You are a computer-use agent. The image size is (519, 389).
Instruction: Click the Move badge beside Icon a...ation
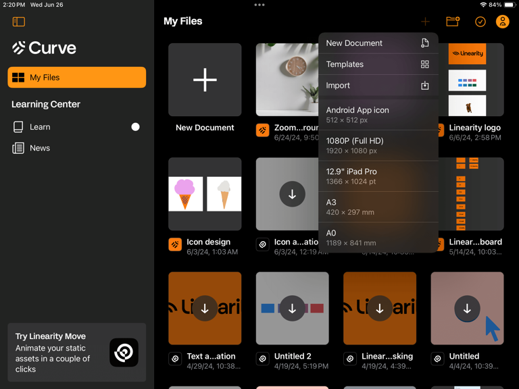coord(262,244)
